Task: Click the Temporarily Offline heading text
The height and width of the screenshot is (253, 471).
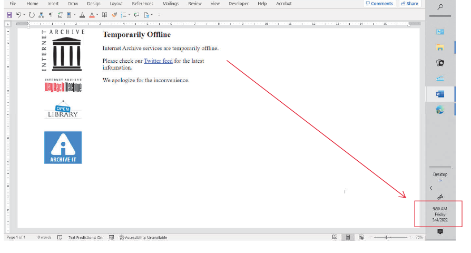Action: 136,35
